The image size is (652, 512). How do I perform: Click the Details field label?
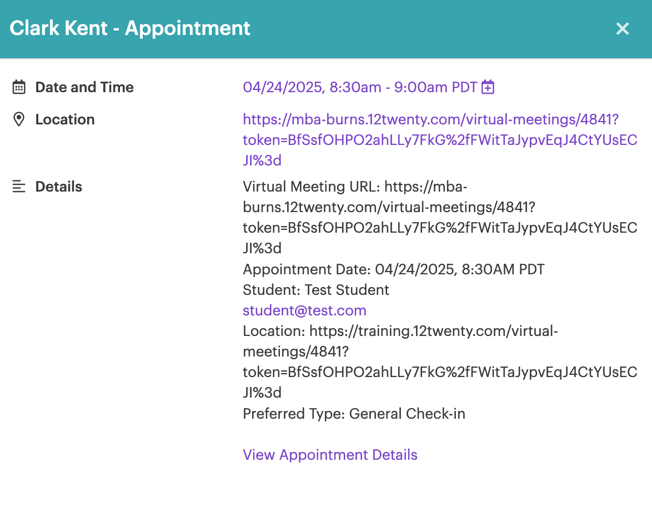coord(59,187)
